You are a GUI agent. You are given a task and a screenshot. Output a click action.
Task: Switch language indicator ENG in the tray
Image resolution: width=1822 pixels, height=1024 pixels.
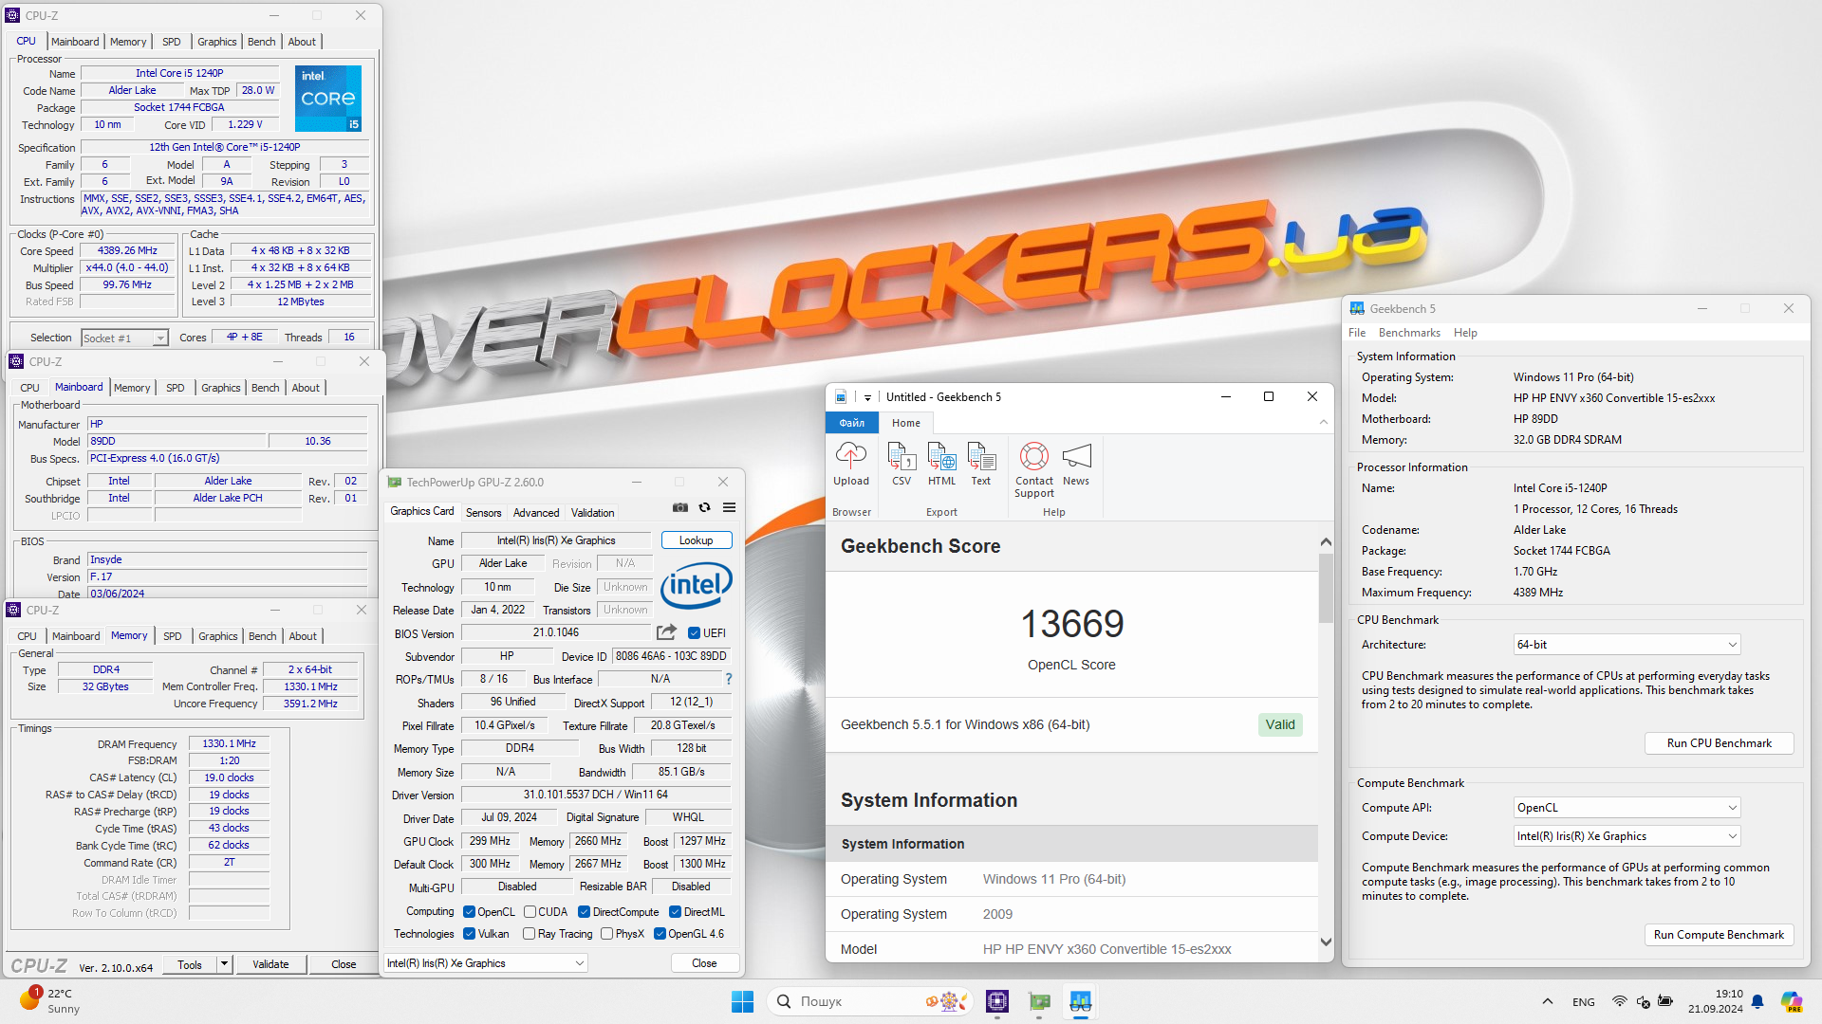point(1583,1001)
